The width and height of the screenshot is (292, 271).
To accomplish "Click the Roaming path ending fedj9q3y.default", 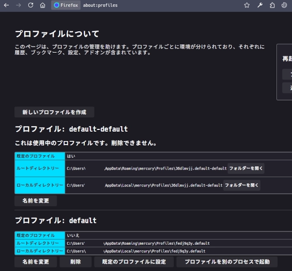I will 138,244.
